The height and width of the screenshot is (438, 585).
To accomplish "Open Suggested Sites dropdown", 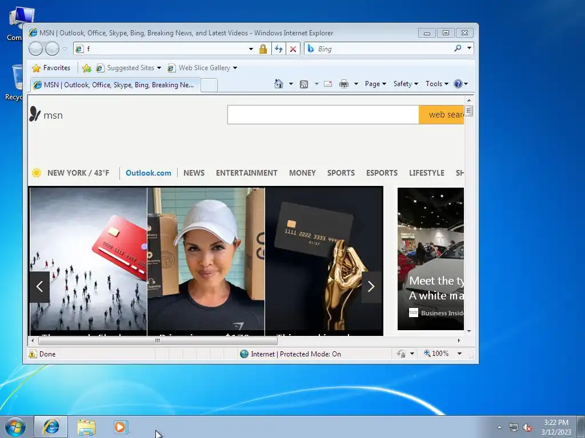I will pos(129,68).
